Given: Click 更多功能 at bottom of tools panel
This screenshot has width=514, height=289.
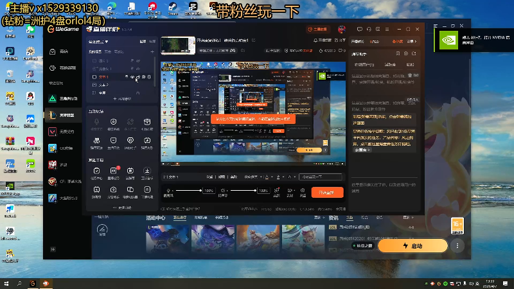Looking at the screenshot, I should coord(122,207).
